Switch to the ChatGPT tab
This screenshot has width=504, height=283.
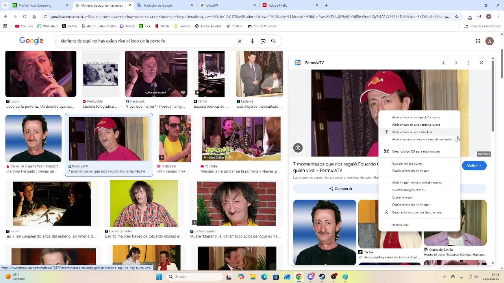pos(227,6)
